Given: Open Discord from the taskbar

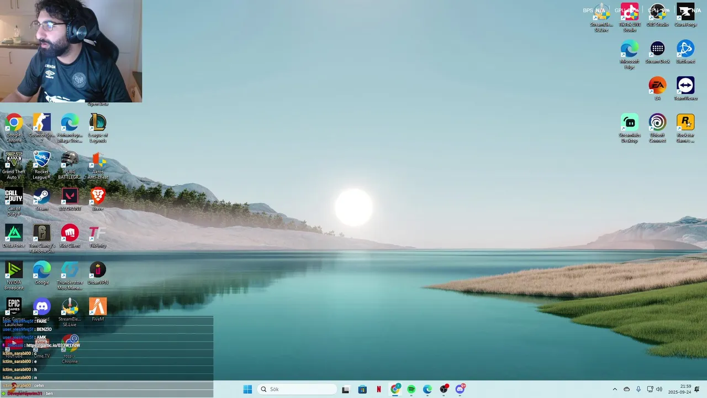Looking at the screenshot, I should pyautogui.click(x=460, y=389).
